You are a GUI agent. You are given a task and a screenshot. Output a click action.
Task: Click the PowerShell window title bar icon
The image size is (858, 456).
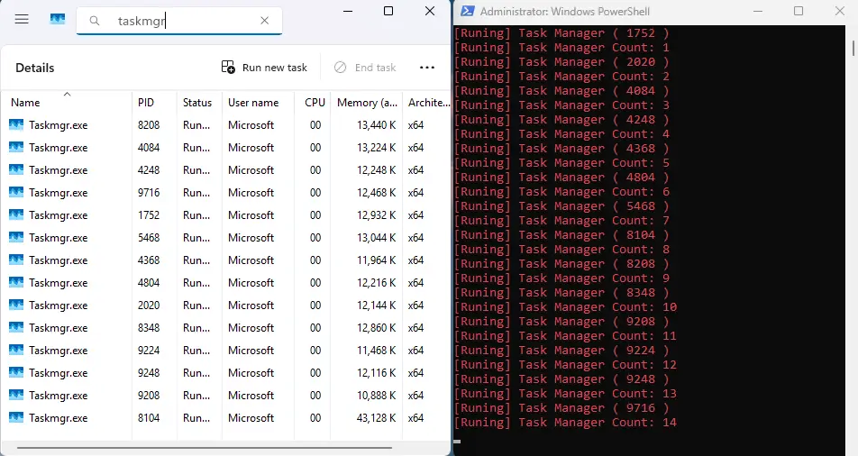coord(467,11)
